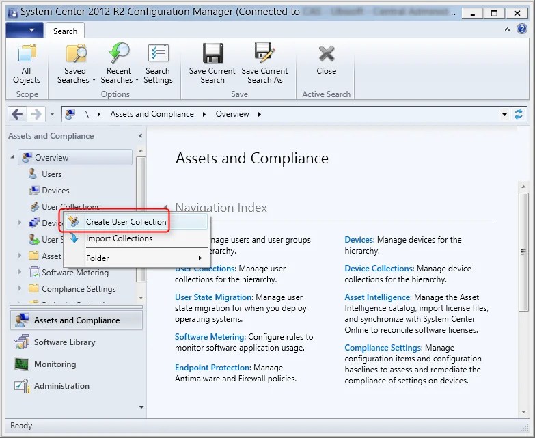Image resolution: width=535 pixels, height=438 pixels.
Task: Close the active search with X icon
Action: click(327, 53)
